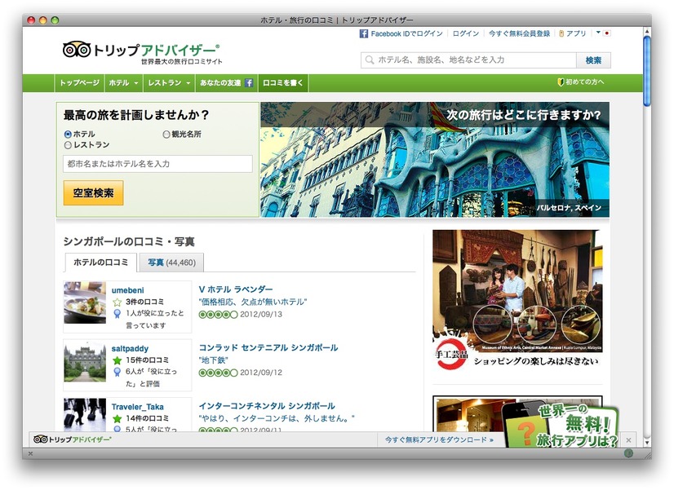
Task: Click the 15件の口コミ text under saltpaddy
Action: pyautogui.click(x=147, y=360)
